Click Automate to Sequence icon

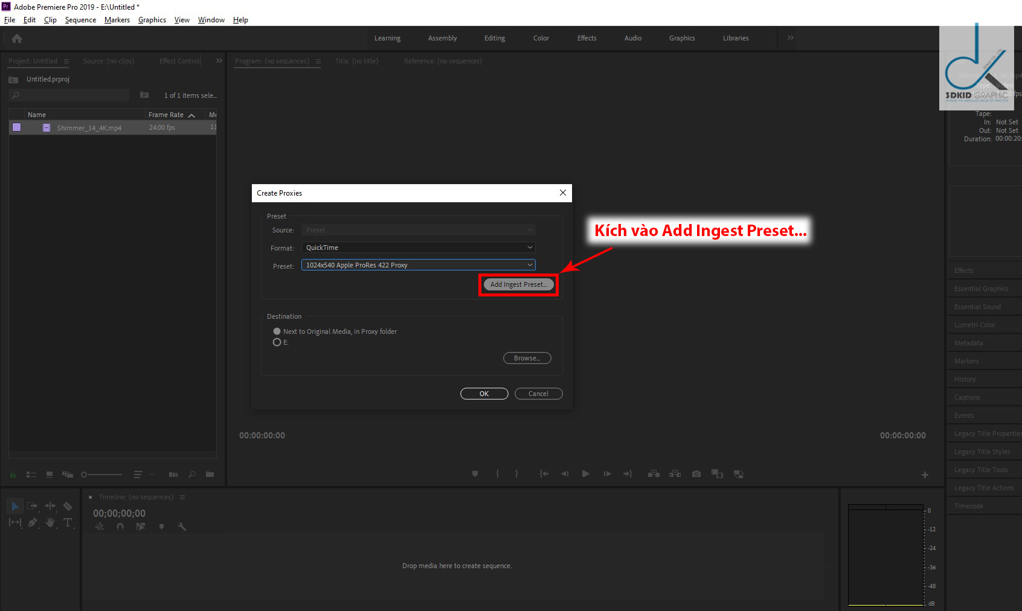pos(174,475)
